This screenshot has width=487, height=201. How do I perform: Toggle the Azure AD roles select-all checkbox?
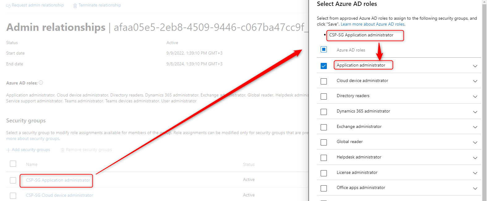(324, 49)
